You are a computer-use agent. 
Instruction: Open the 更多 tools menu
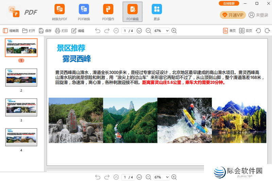click(157, 12)
